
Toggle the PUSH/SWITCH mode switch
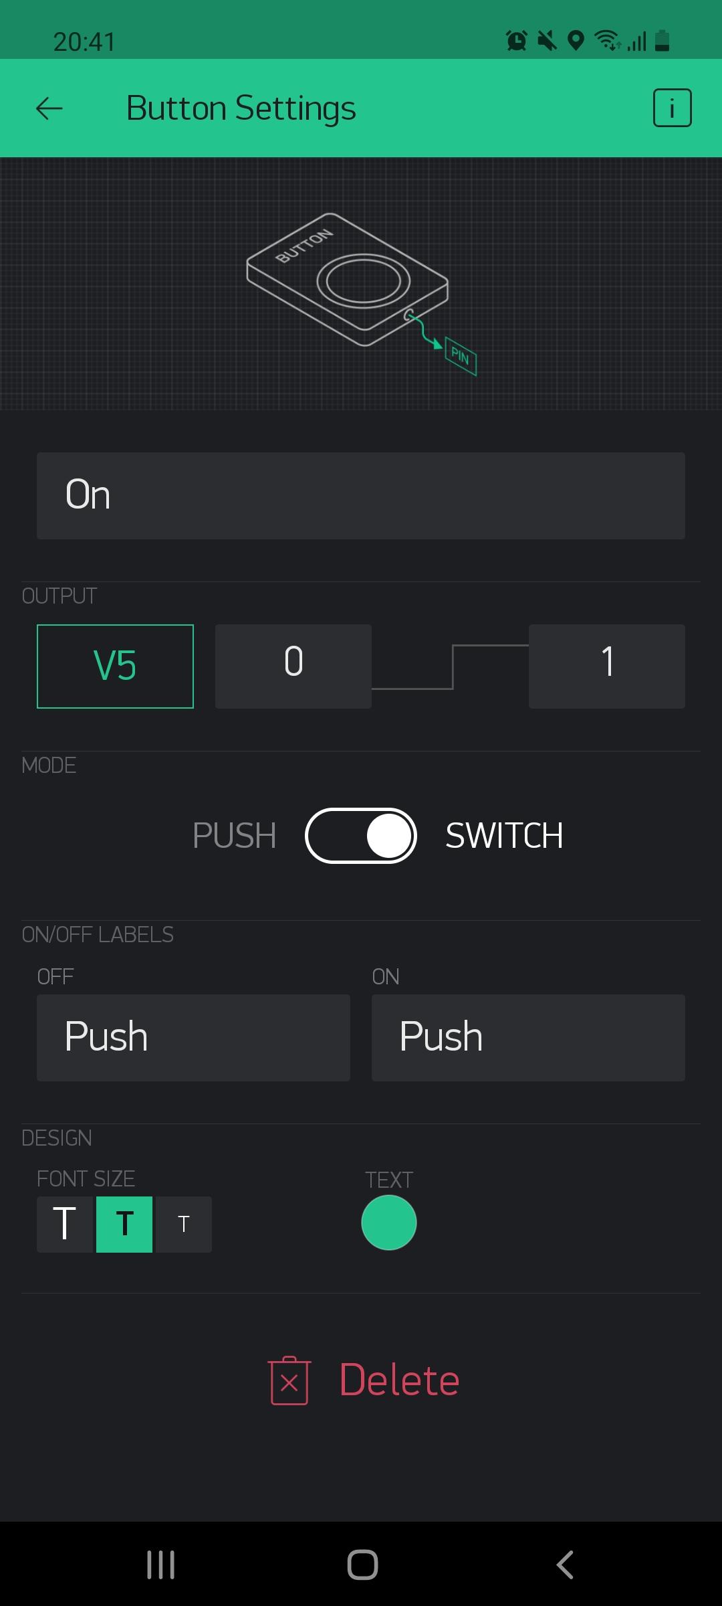(361, 836)
